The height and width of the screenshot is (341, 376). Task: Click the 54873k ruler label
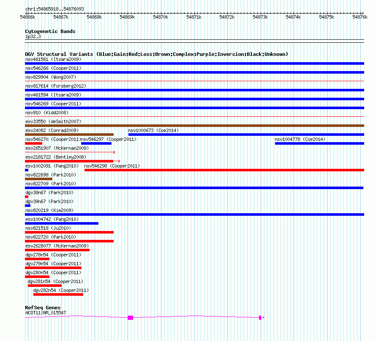(260, 17)
